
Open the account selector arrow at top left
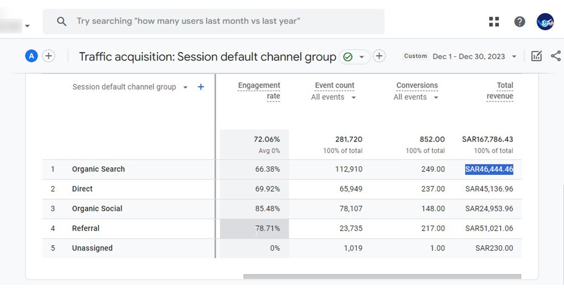pos(27,26)
